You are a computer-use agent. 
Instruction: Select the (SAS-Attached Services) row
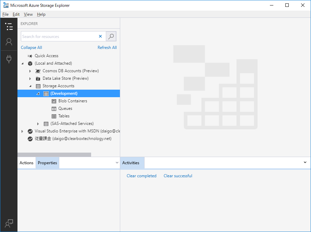69,124
